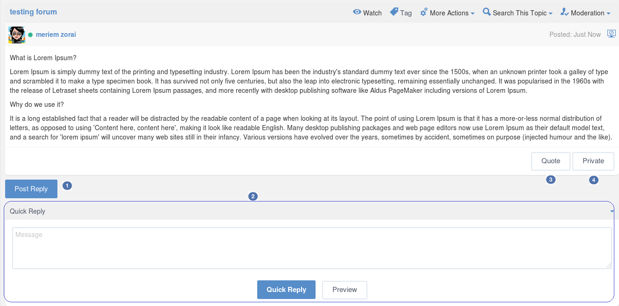Click the Quote button

pyautogui.click(x=551, y=161)
